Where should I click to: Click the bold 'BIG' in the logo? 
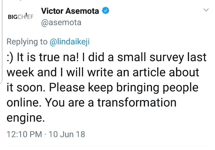(x=13, y=17)
